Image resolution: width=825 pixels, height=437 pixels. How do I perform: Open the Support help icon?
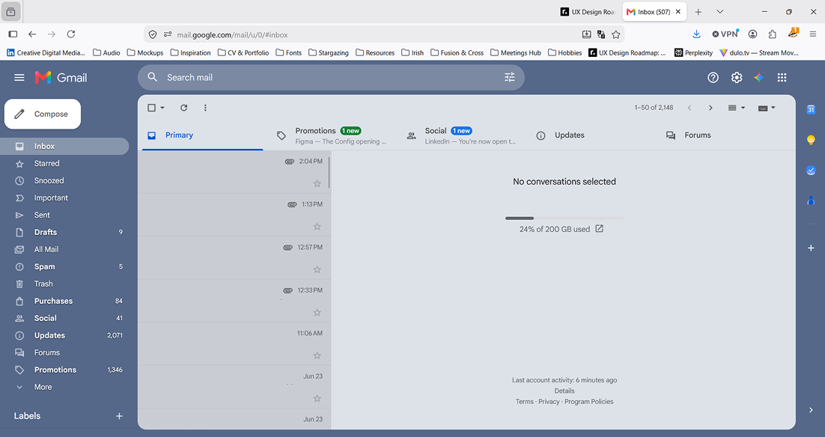click(713, 77)
